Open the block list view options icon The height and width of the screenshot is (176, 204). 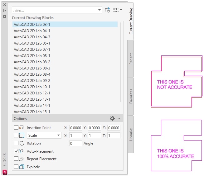[116, 10]
